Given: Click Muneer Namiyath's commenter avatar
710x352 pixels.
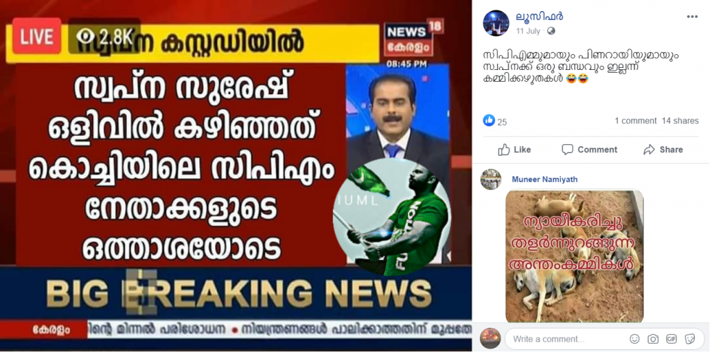Looking at the screenshot, I should (x=491, y=179).
